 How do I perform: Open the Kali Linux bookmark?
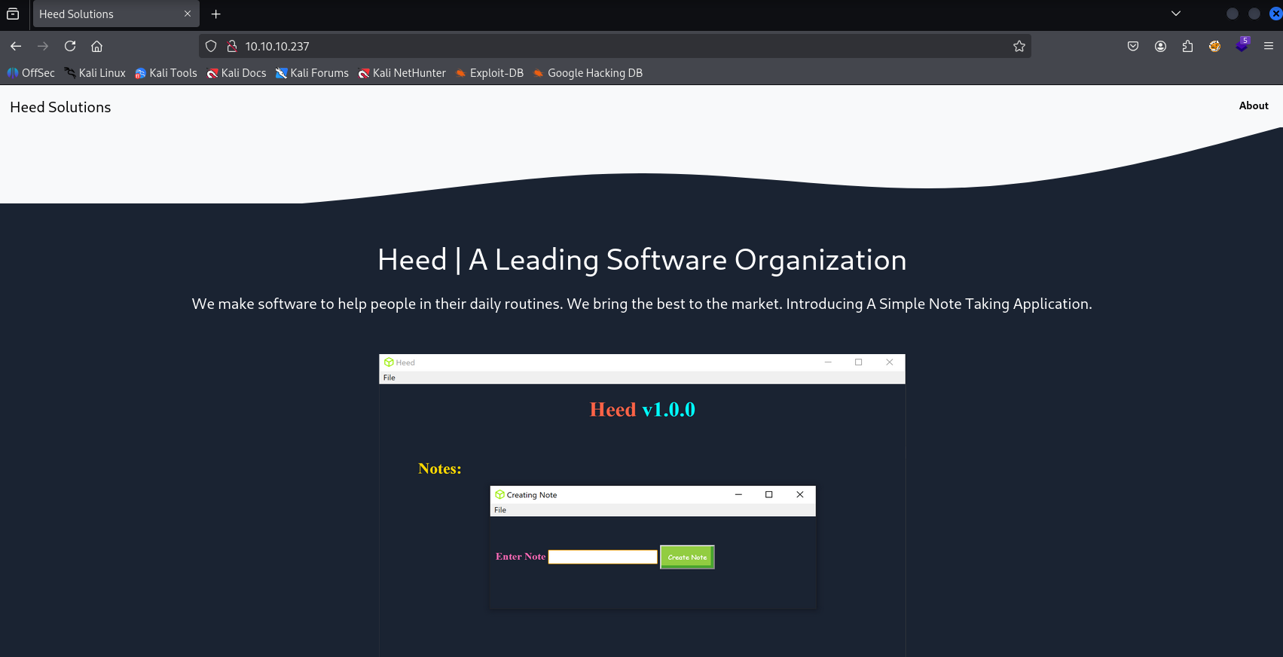click(x=95, y=73)
